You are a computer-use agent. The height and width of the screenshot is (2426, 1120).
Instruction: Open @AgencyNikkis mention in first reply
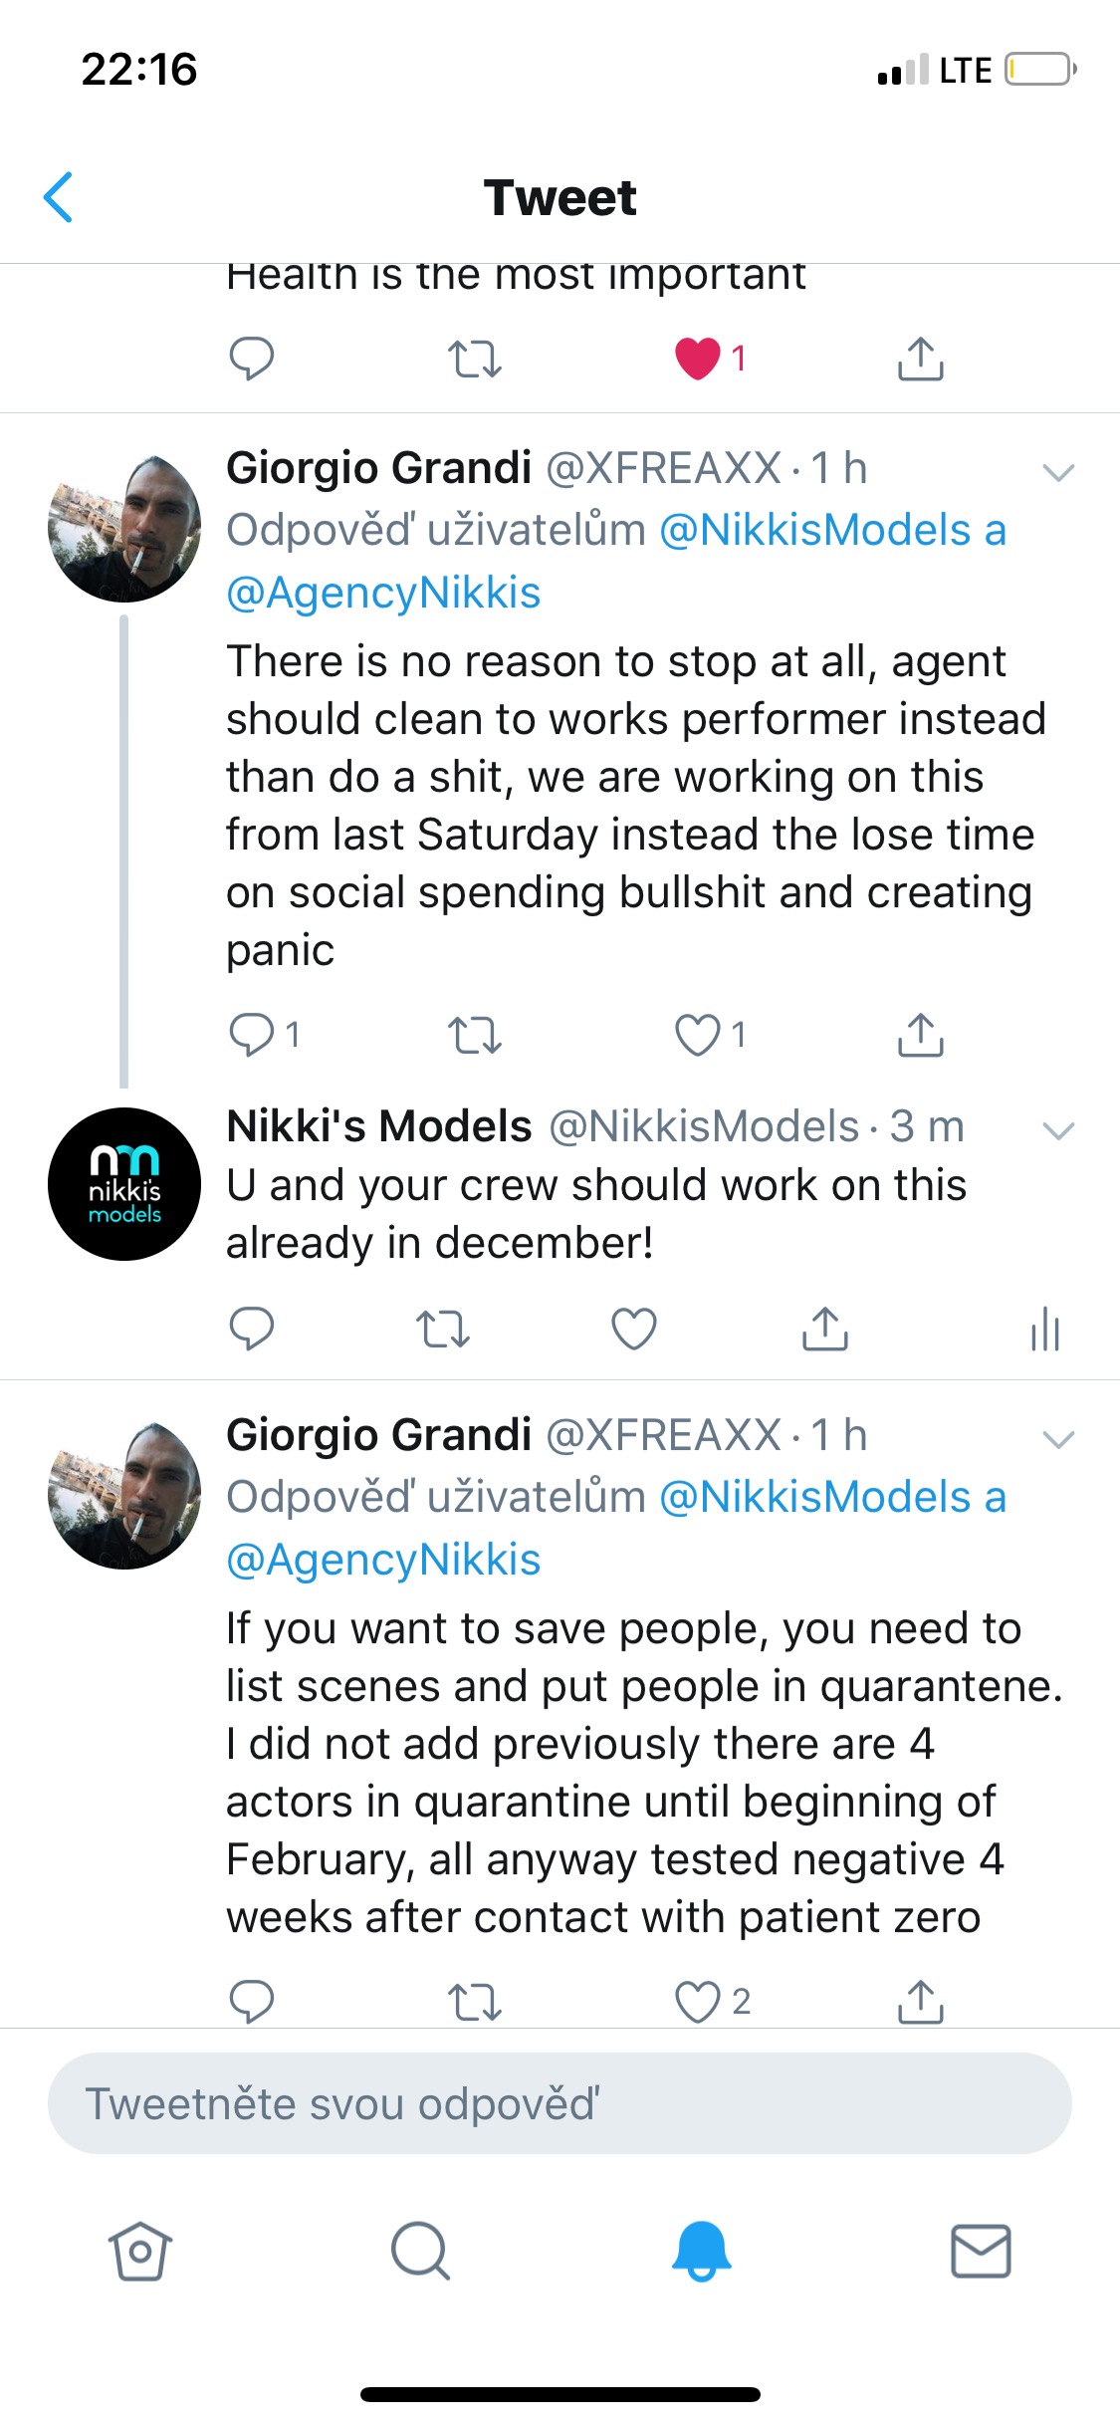(x=383, y=593)
